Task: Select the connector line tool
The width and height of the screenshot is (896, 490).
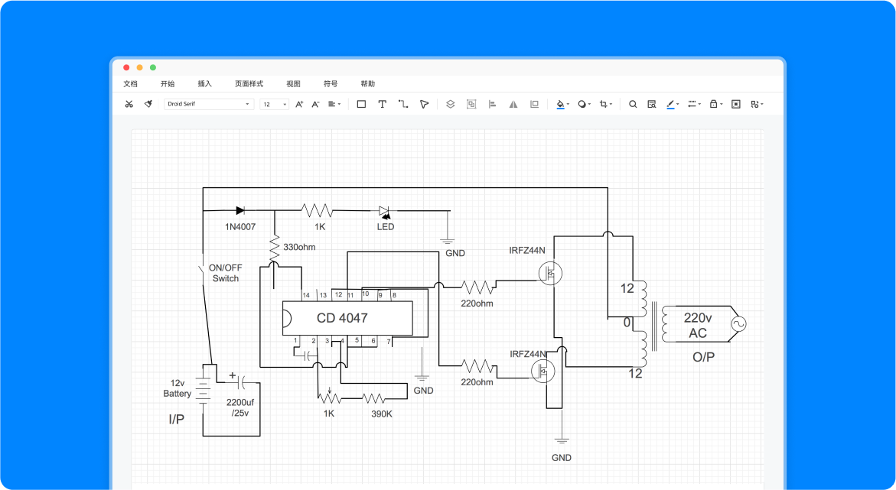Action: click(x=403, y=104)
